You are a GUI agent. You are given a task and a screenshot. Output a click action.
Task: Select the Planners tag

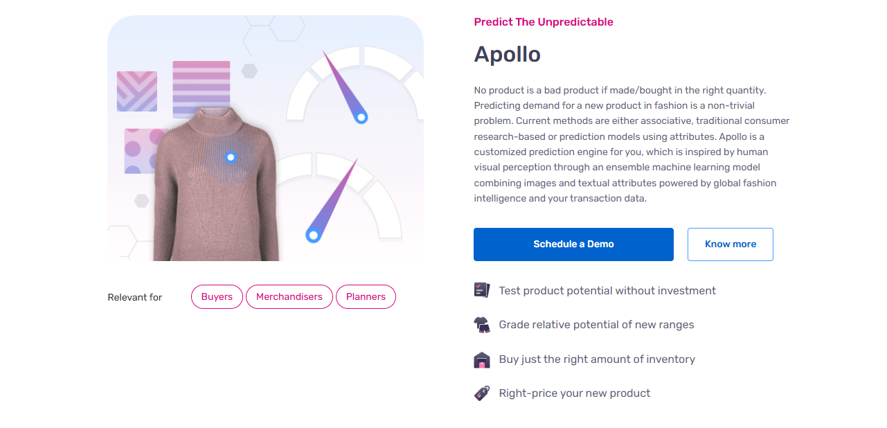[x=366, y=296]
